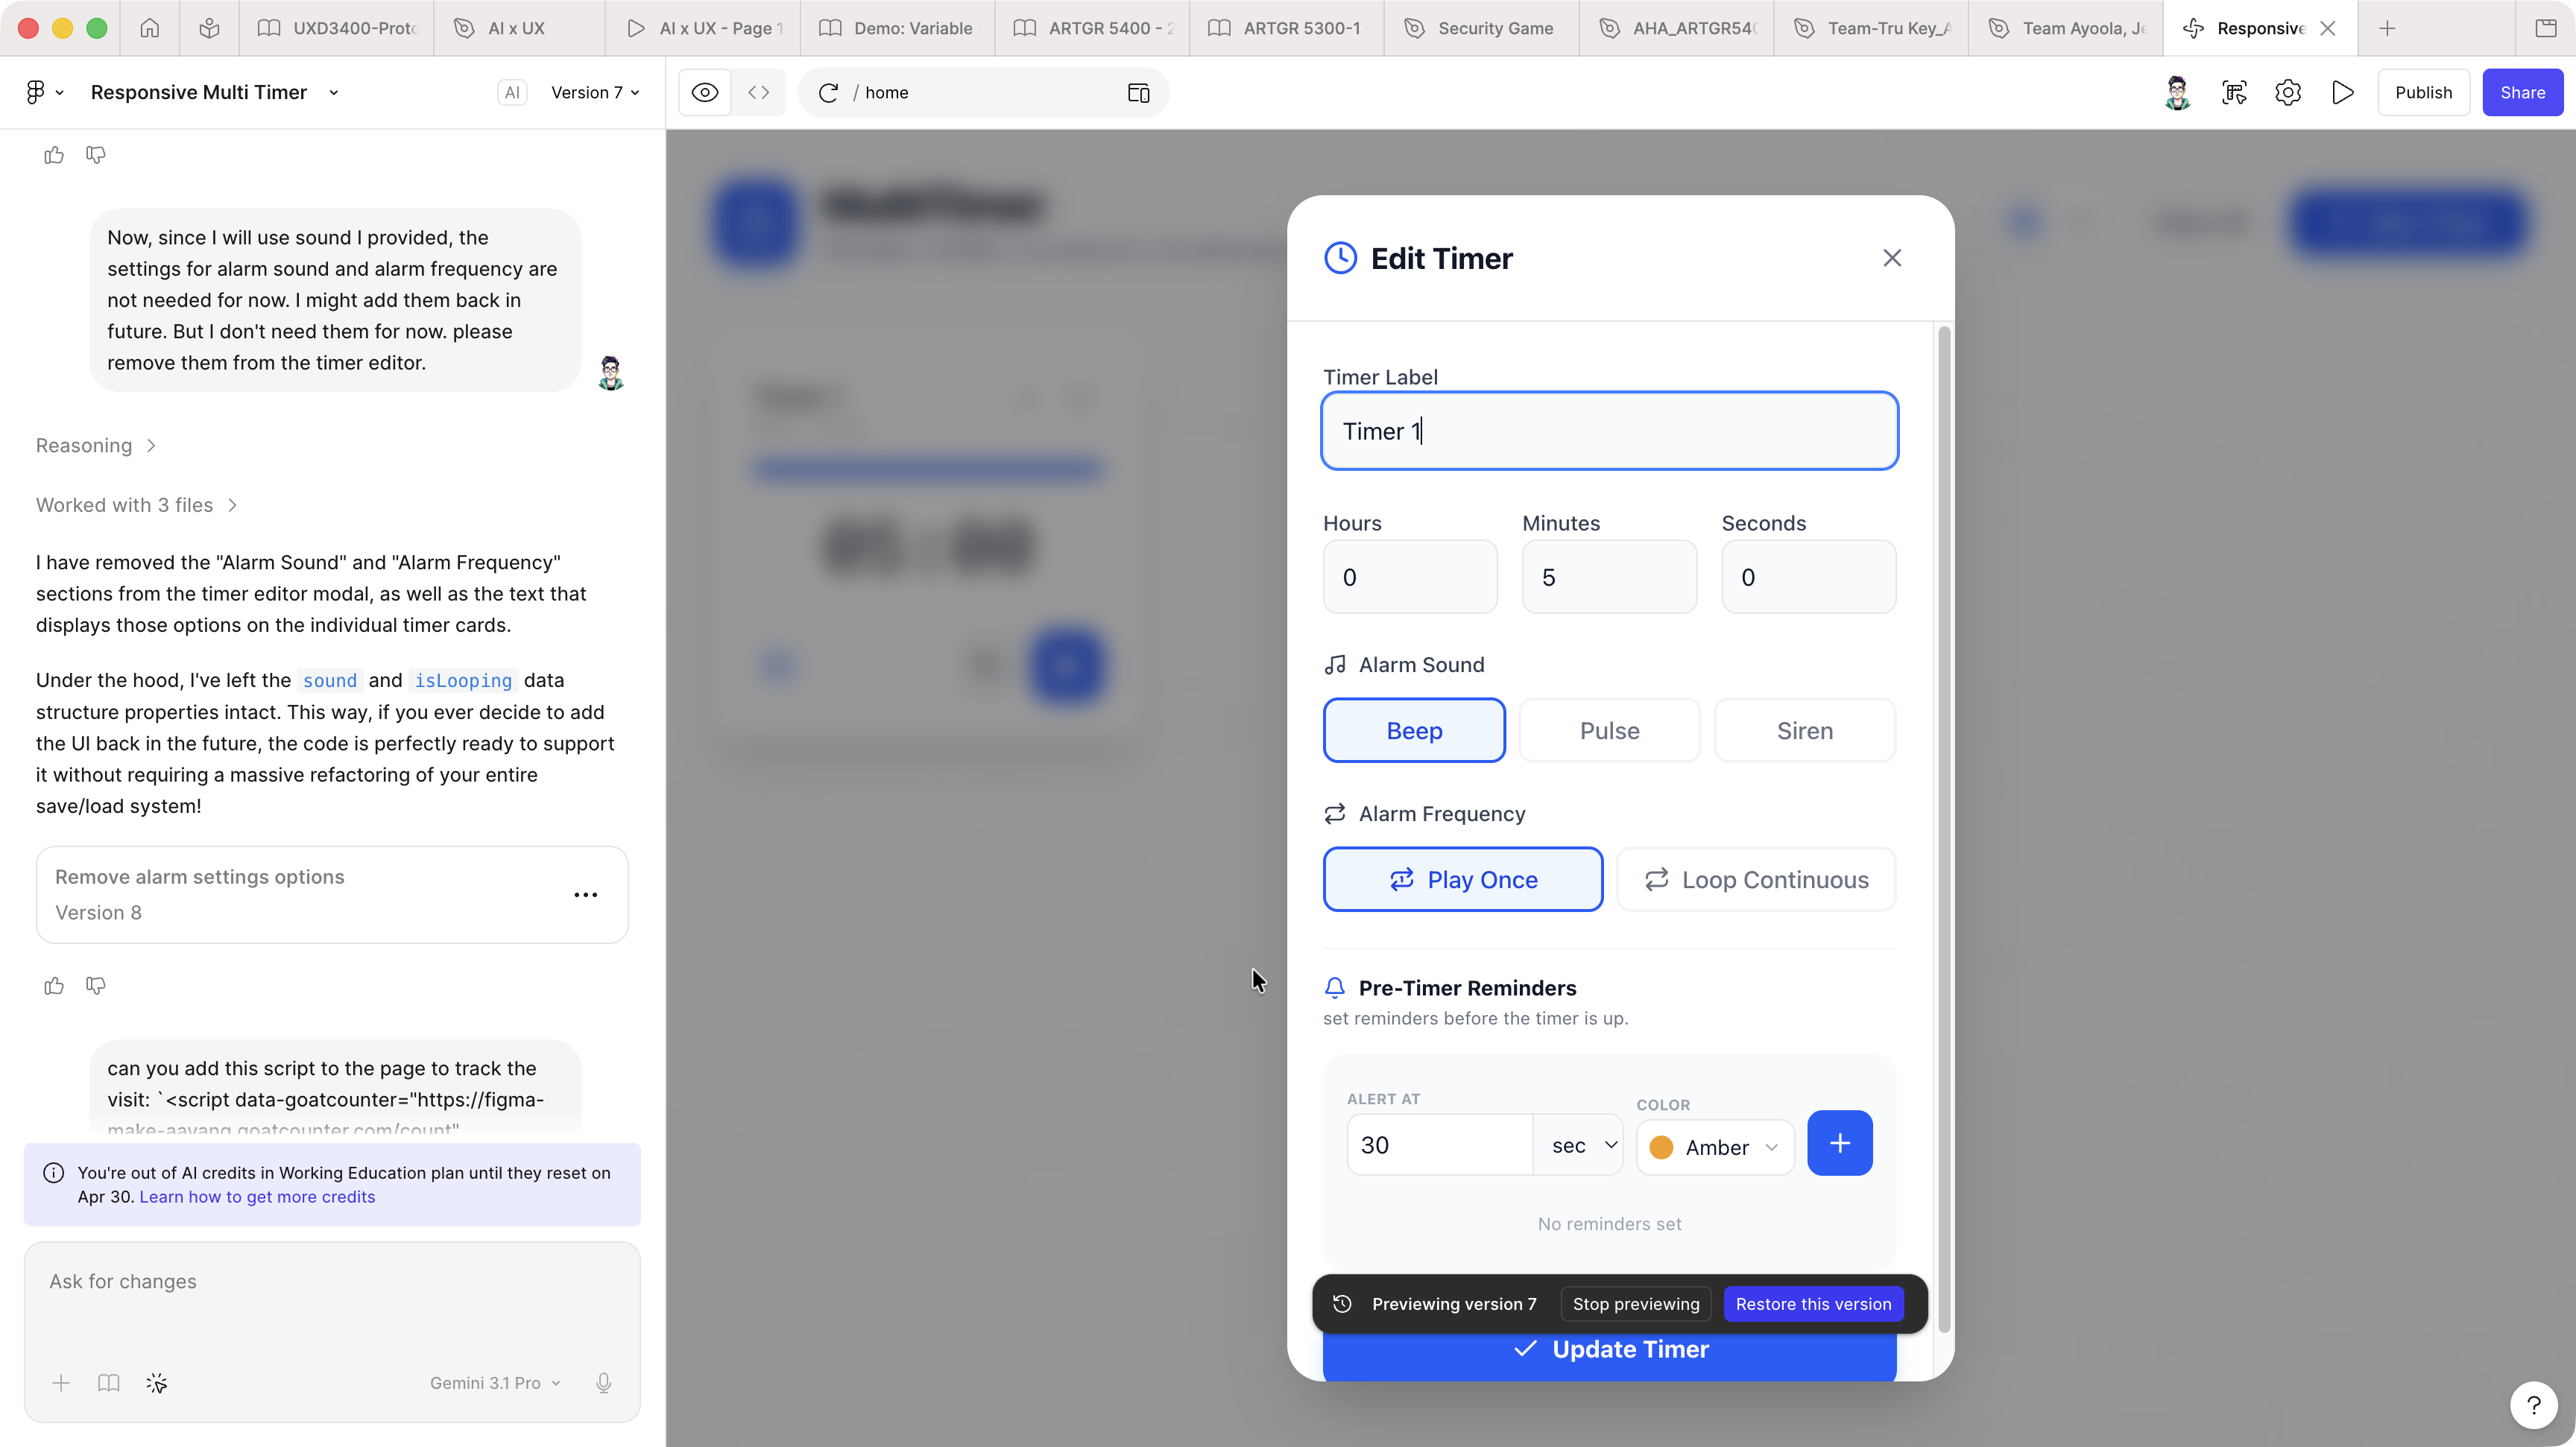This screenshot has height=1447, width=2576.
Task: Select the Pulse alarm sound
Action: click(x=1609, y=730)
